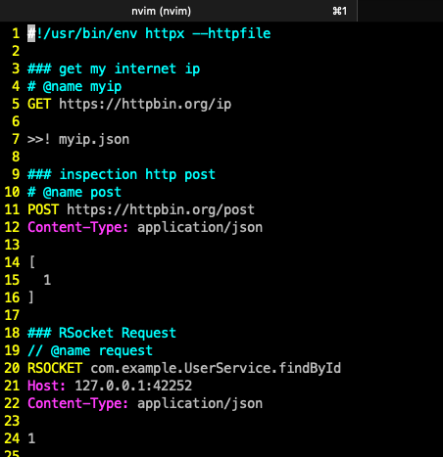Screen dimensions: 443x457
Task: Click the value 1 on line 15
Action: [x=47, y=280]
